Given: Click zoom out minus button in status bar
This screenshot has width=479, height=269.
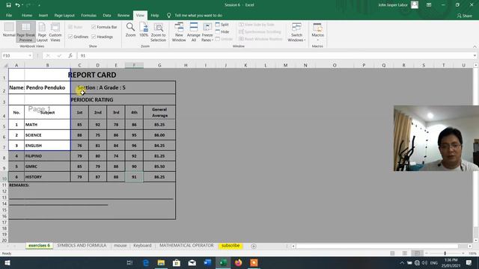Looking at the screenshot, I should click(x=427, y=253).
